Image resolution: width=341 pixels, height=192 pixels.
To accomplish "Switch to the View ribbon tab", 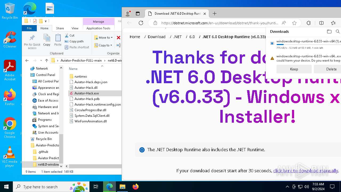I will 75,28.
